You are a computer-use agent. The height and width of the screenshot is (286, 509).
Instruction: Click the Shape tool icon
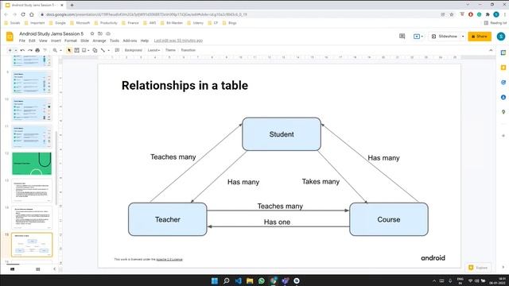[x=95, y=50]
